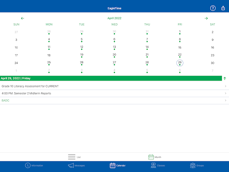Pick Saturday April 30 date
229x172 pixels.
(212, 63)
